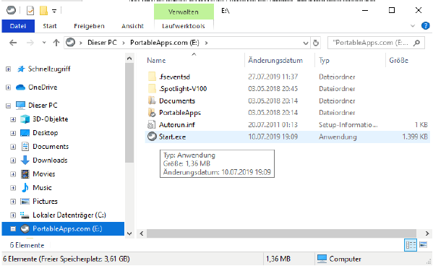This screenshot has height=266, width=433.
Task: Switch to the Ansicht ribbon tab
Action: [x=132, y=26]
